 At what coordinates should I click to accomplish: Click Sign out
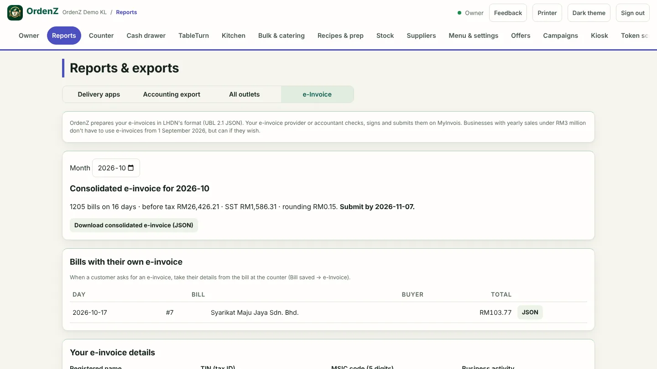click(633, 13)
